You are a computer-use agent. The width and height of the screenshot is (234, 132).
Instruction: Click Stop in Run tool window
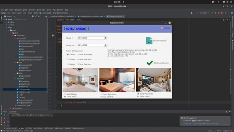coord(4,122)
